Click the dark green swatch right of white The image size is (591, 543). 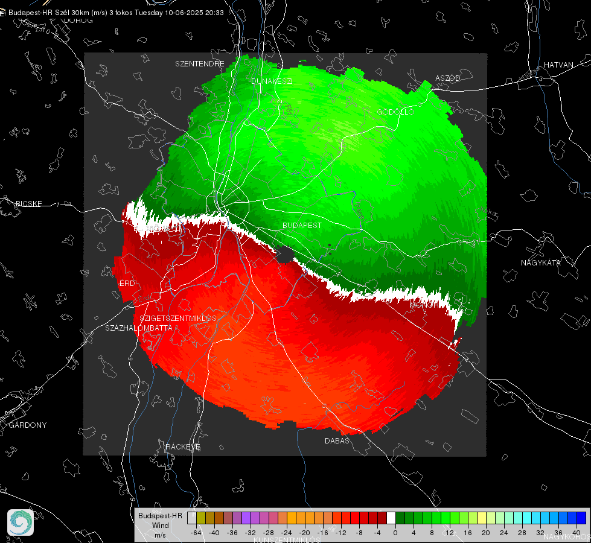400,518
